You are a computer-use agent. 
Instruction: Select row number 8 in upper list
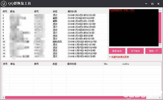point(55,36)
